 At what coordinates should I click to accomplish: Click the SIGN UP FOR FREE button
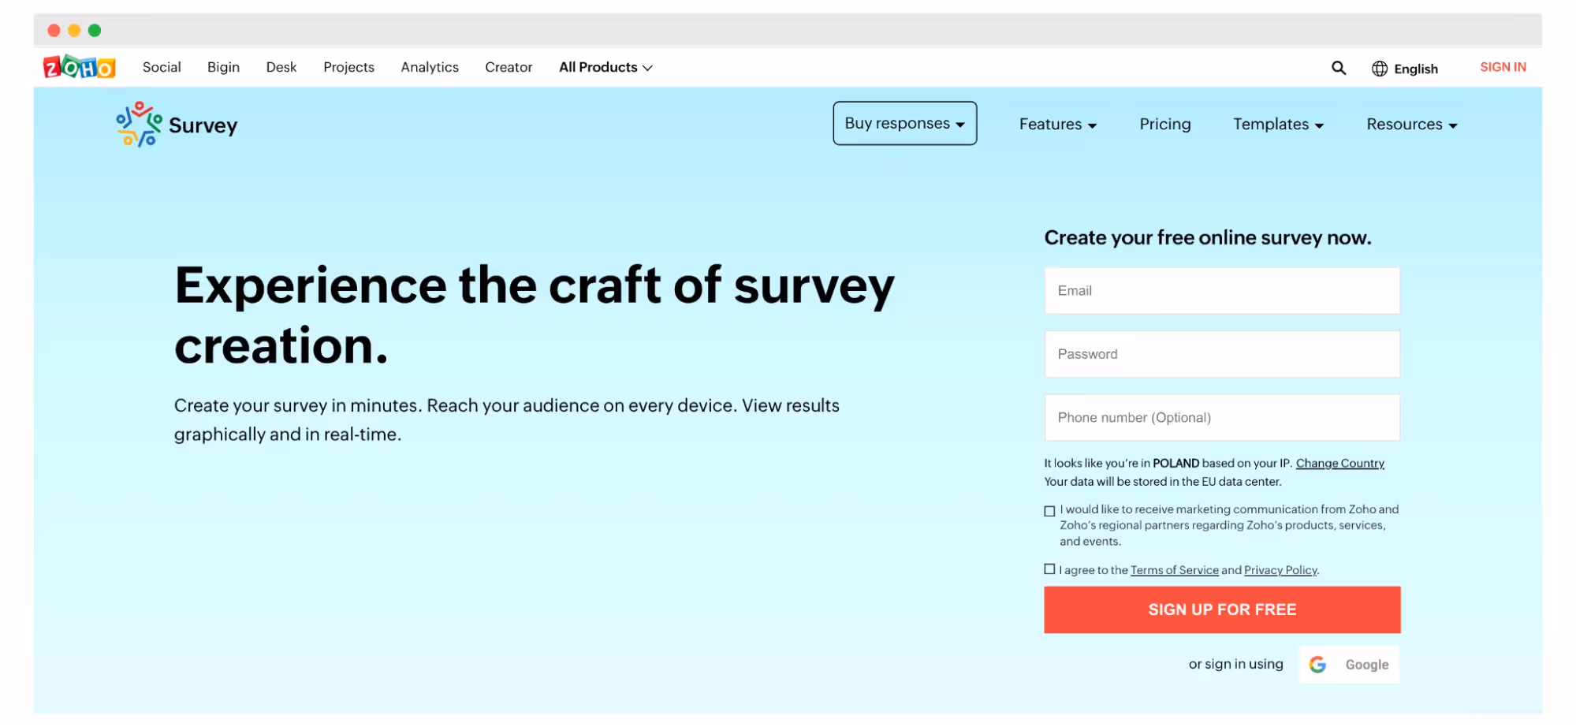1222,610
